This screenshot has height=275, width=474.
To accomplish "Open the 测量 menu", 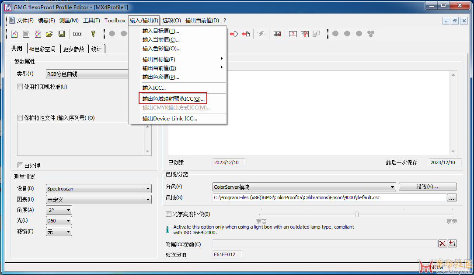I will (x=69, y=20).
